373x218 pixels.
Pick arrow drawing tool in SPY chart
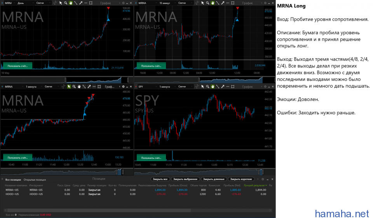pyautogui.click(x=223, y=86)
